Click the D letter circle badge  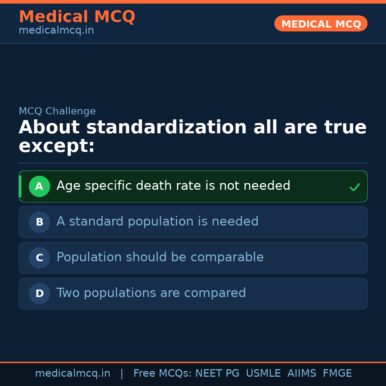[39, 293]
